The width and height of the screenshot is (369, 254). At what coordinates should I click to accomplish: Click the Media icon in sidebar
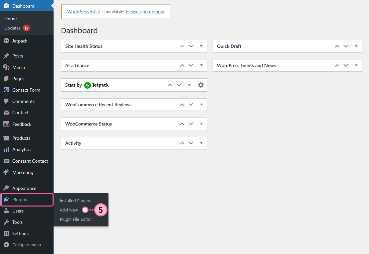pyautogui.click(x=6, y=67)
